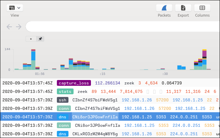
Task: Select the stats tag
Action: click(x=65, y=92)
